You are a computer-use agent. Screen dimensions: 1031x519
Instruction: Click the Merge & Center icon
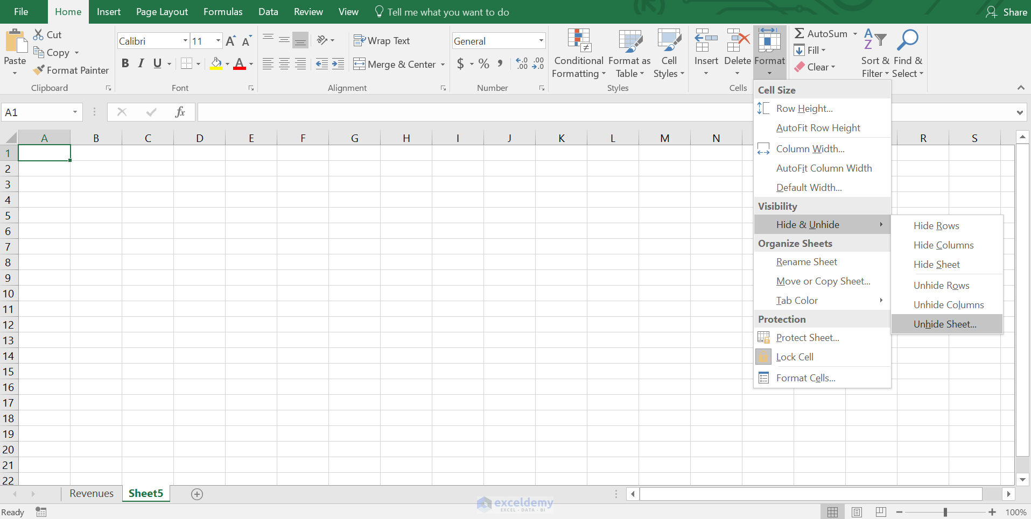pos(359,64)
